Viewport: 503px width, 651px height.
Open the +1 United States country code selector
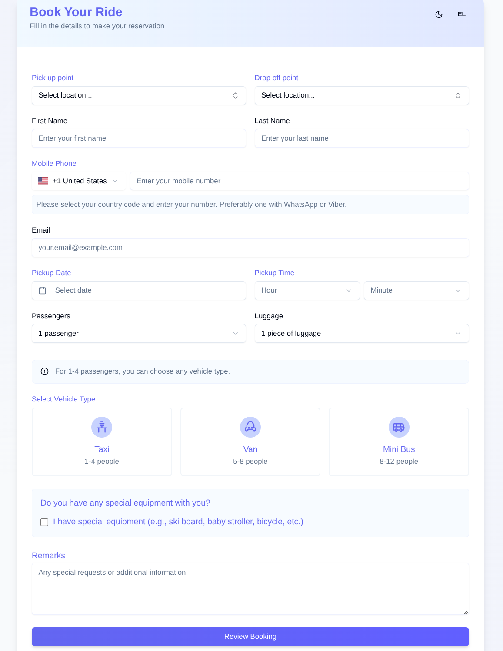[x=79, y=181]
